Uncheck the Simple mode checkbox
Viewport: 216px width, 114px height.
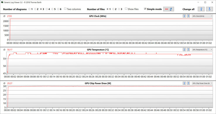point(145,9)
